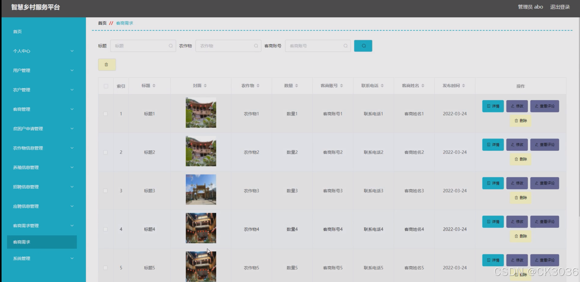The width and height of the screenshot is (580, 282).
Task: Sort table by 发布时间 column arrows
Action: 464,86
